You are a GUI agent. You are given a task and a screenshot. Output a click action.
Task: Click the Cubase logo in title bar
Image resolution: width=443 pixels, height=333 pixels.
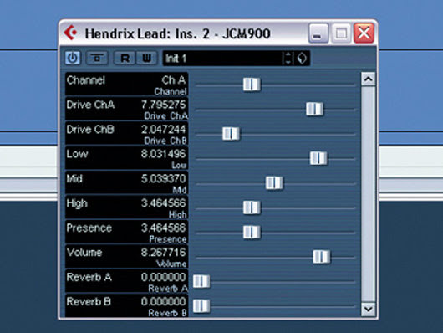70,33
